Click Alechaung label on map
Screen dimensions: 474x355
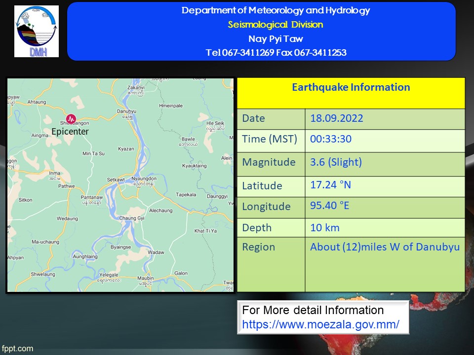(x=161, y=211)
